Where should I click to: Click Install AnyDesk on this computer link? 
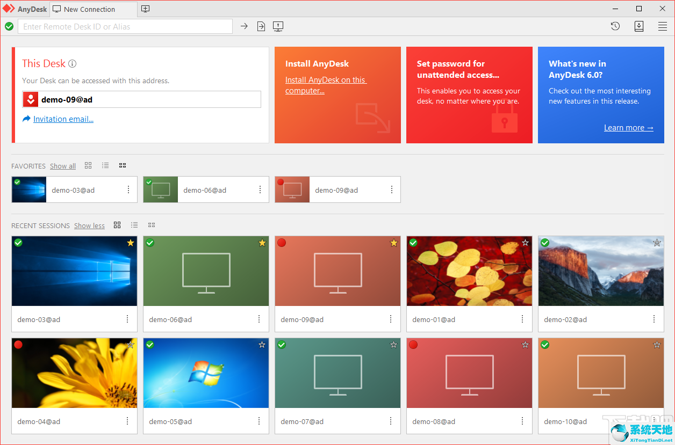point(326,85)
